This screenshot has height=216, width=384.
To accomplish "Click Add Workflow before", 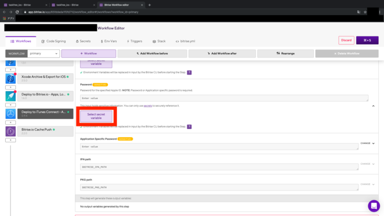I will (152, 53).
